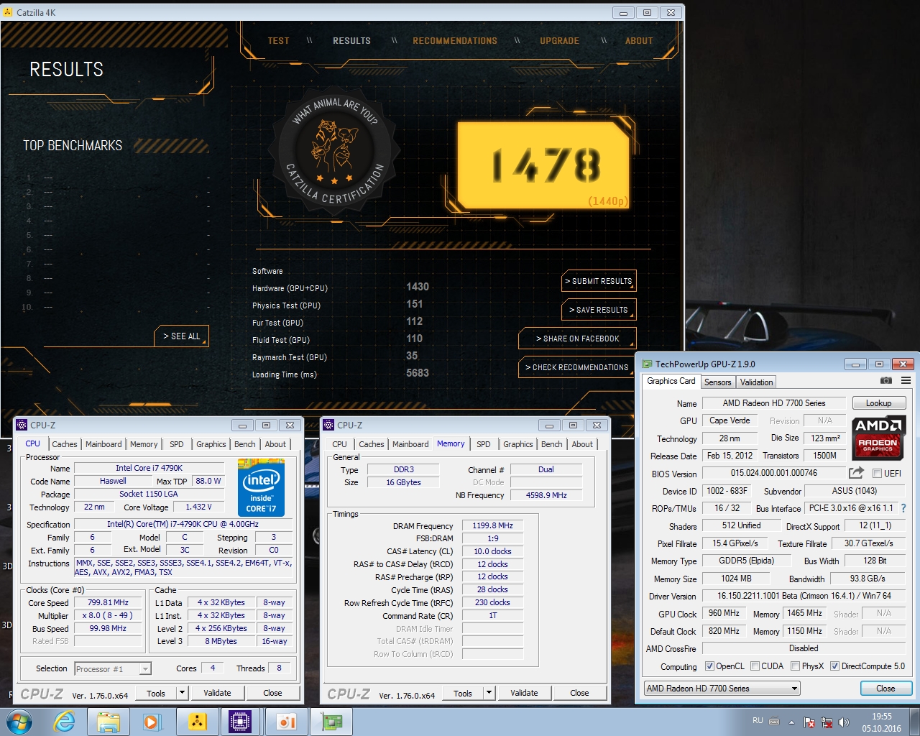Click the Intel Core i7 logo in CPU-Z
Viewport: 920px width, 736px height.
coord(261,487)
